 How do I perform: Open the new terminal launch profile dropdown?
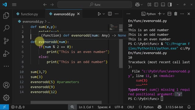164,14
